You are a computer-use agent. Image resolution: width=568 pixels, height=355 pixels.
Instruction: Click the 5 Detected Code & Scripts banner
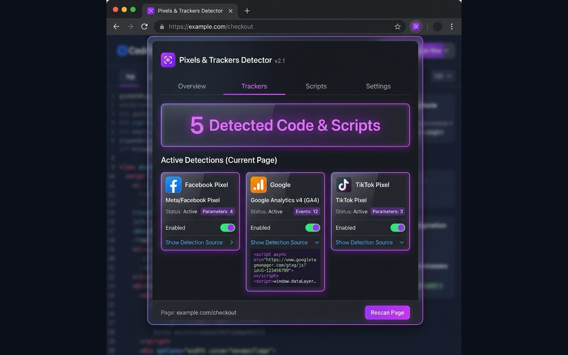point(285,125)
